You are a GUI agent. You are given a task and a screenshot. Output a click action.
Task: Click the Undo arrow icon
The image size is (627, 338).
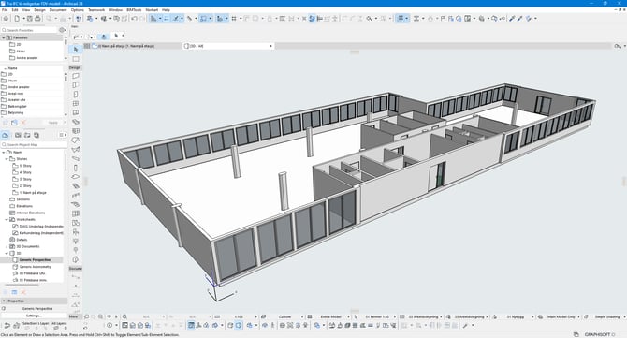[135, 19]
